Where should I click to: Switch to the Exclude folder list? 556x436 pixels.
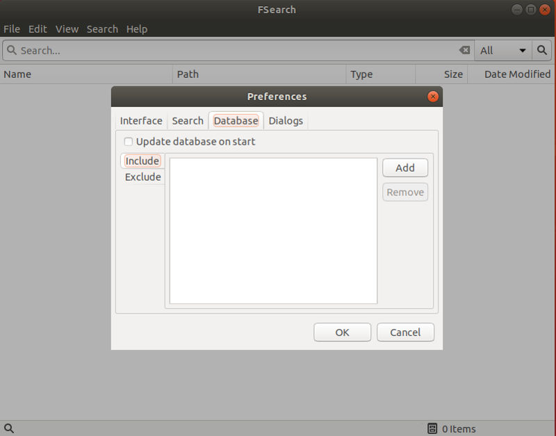(142, 177)
